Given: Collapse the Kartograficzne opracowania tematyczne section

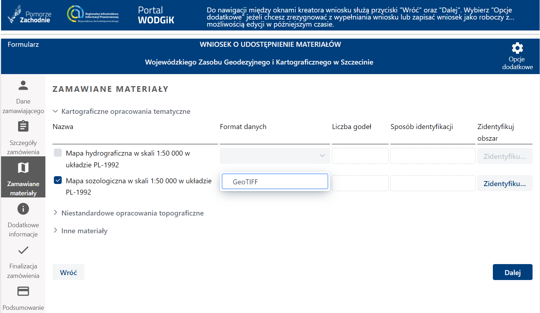Looking at the screenshot, I should coord(55,111).
